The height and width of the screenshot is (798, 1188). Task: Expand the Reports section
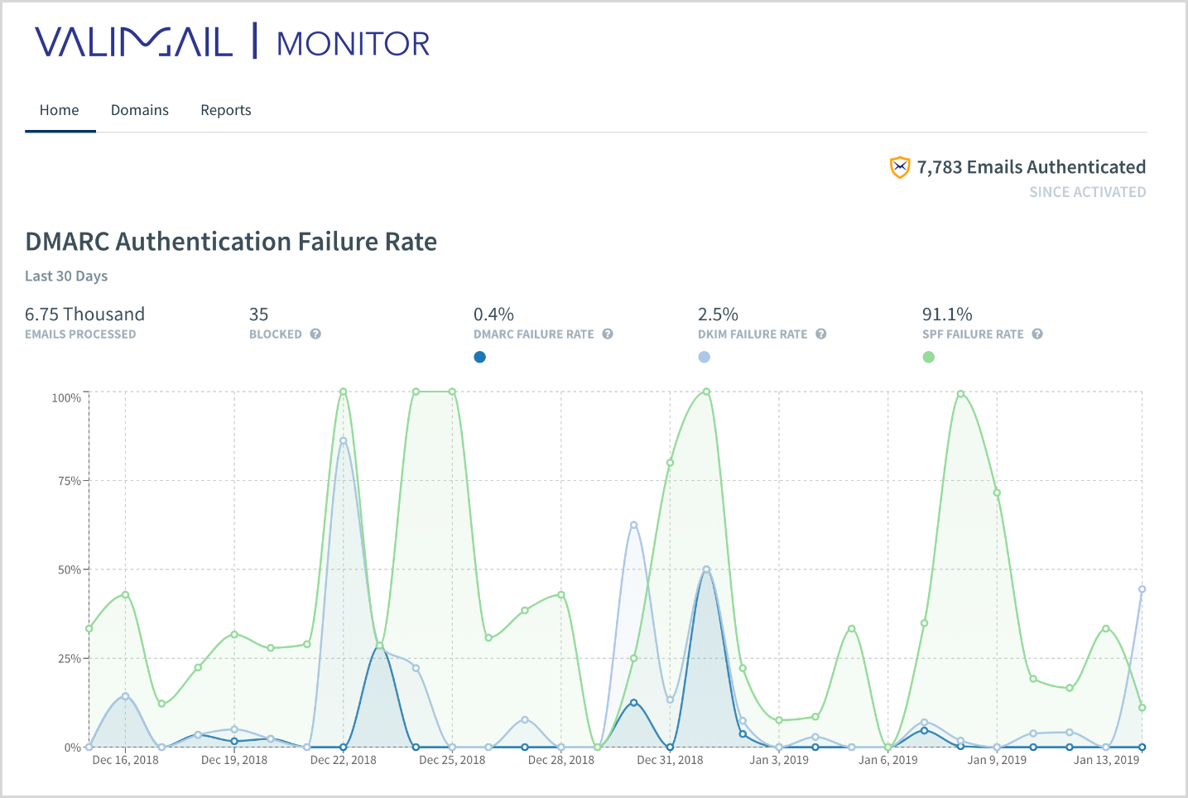click(x=225, y=109)
